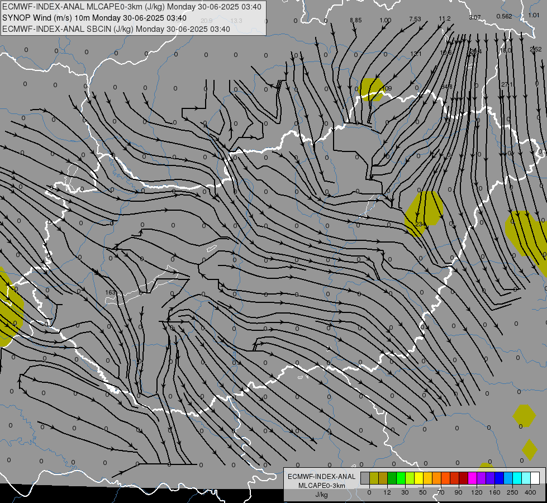Click the map value 34.8
This screenshot has width=547, height=503.
446,86
